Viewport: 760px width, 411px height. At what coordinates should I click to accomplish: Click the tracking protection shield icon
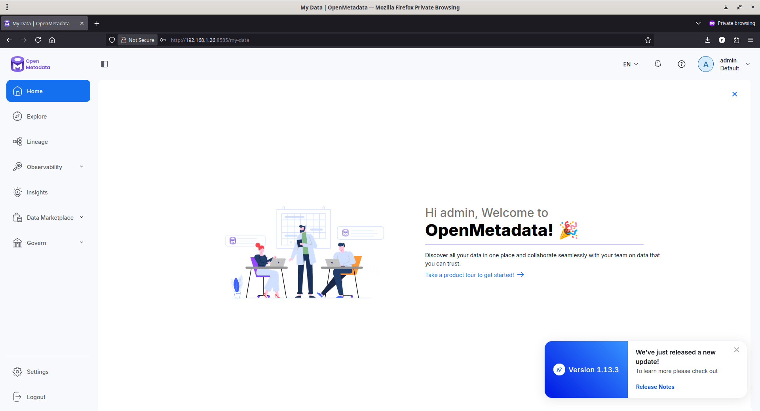[112, 40]
